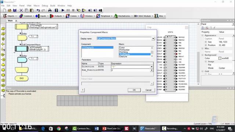The image size is (235, 132).
Task: Undo the last action
Action: pyautogui.click(x=38, y=10)
